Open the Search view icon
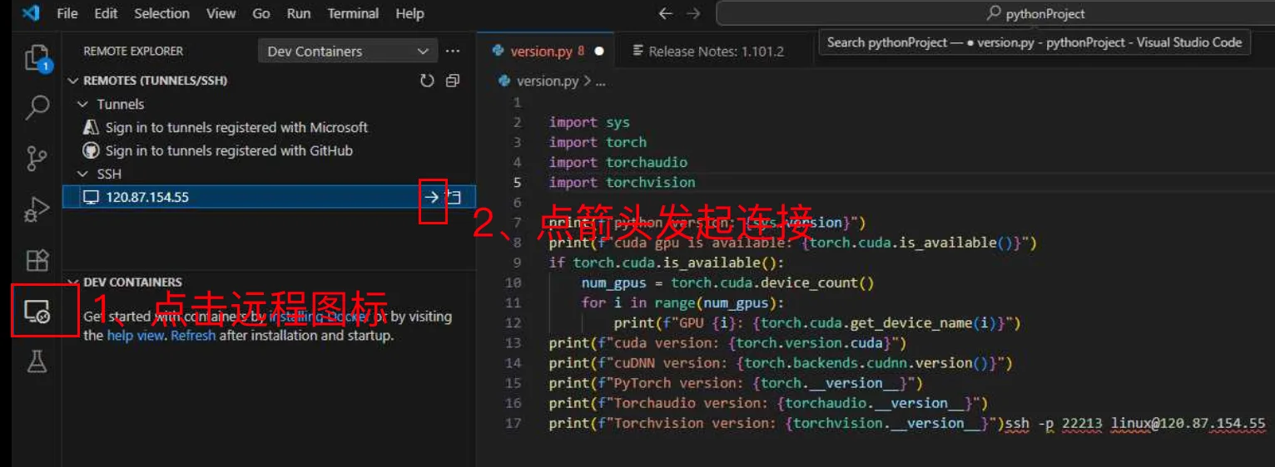The image size is (1275, 467). point(37,107)
